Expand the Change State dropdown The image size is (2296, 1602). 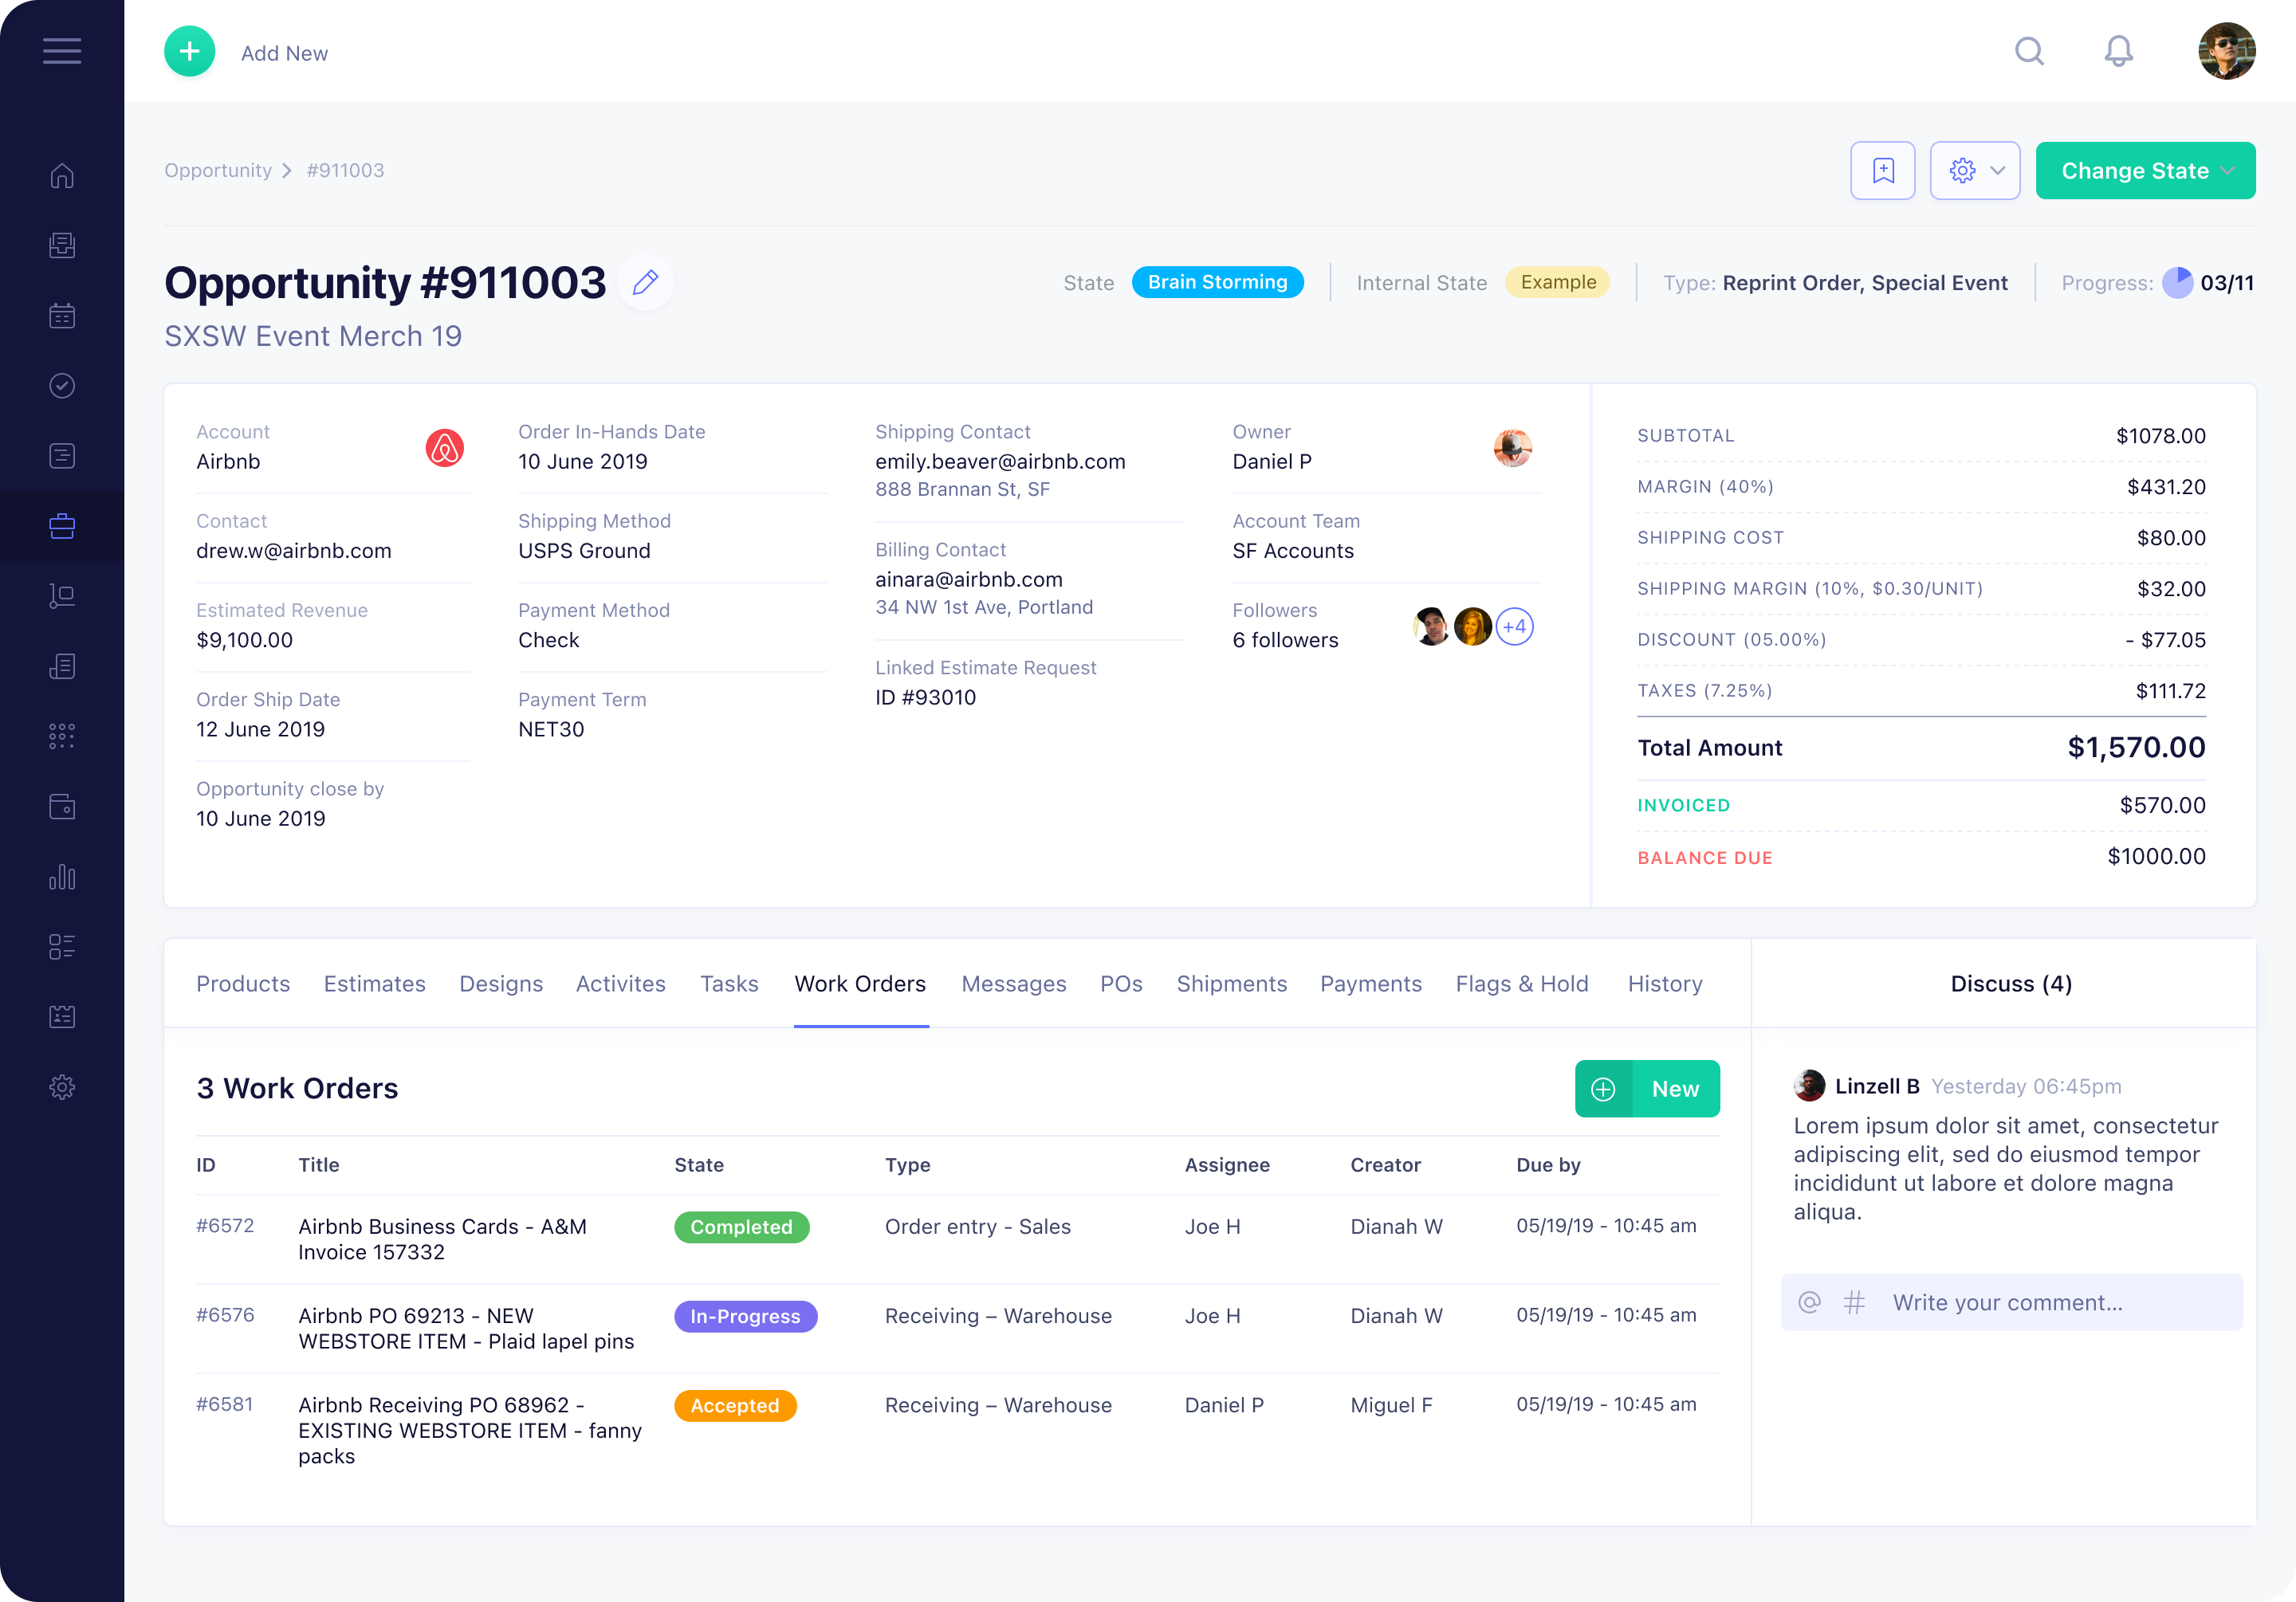click(x=2145, y=171)
